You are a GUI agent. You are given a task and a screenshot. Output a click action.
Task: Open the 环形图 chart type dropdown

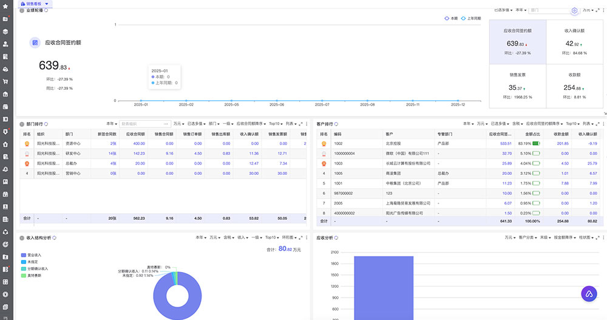point(287,237)
